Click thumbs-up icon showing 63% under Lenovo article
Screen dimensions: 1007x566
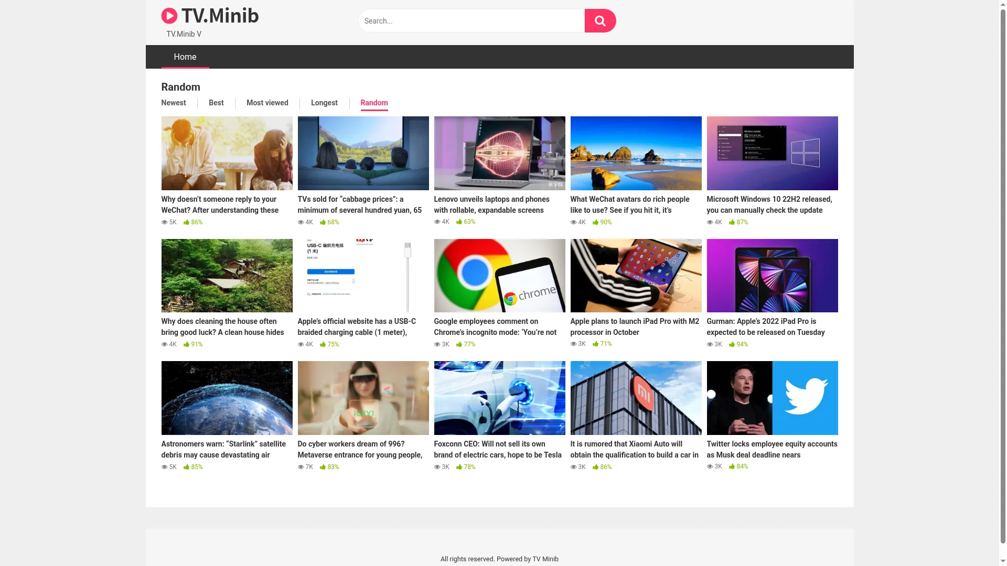coord(459,222)
